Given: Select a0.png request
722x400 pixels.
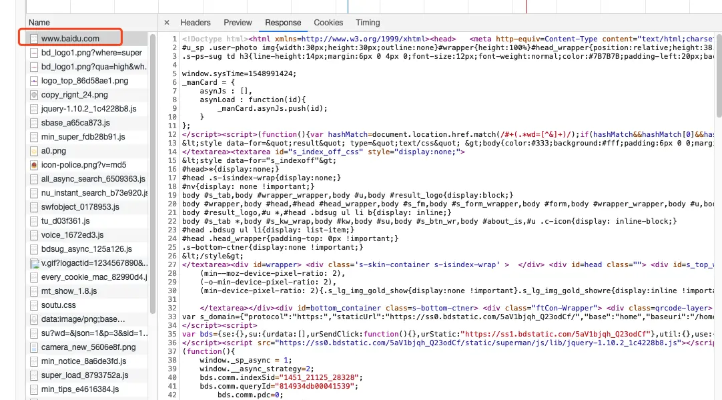Looking at the screenshot, I should [x=87, y=151].
